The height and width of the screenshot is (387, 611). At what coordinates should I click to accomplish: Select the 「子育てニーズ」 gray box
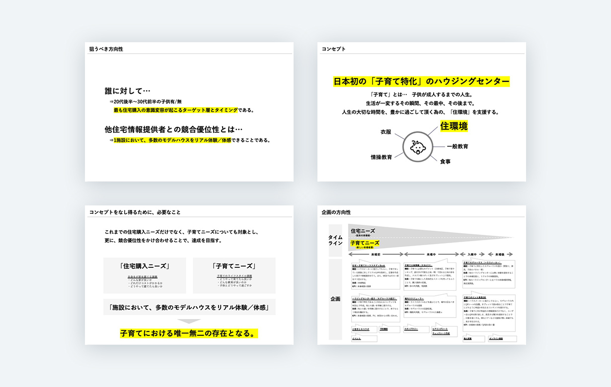tap(234, 275)
